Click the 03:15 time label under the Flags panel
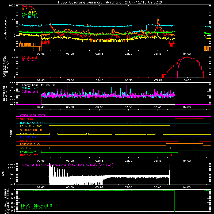Viewport: 214px width, 214px height. tap(99, 161)
